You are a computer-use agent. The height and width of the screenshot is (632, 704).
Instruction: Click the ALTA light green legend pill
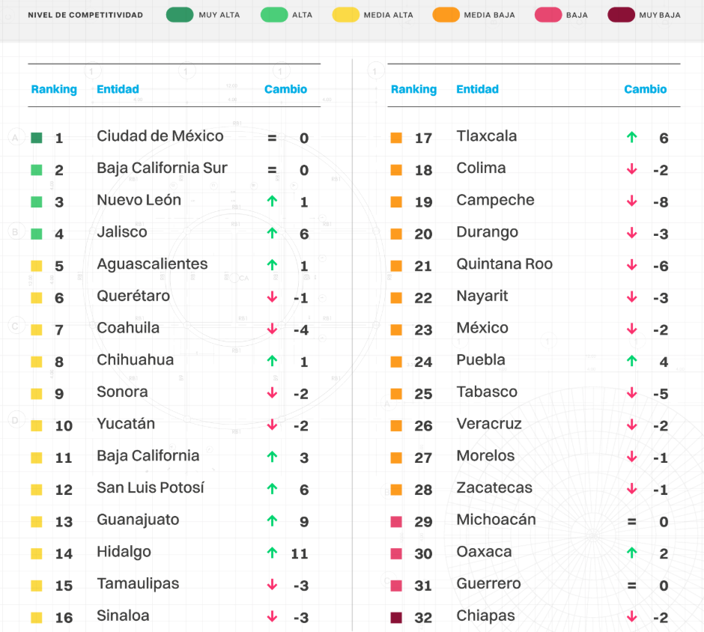point(274,15)
